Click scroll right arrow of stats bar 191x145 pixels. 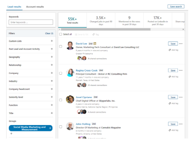point(183,29)
